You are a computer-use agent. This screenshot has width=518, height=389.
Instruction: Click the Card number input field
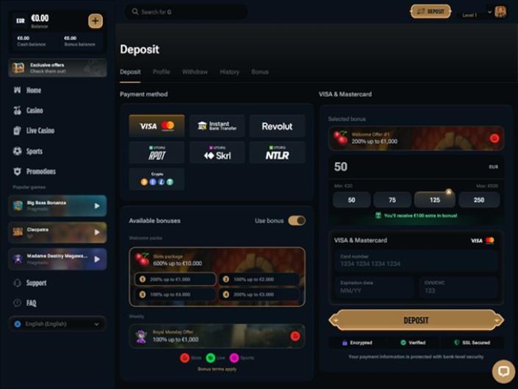click(x=417, y=261)
